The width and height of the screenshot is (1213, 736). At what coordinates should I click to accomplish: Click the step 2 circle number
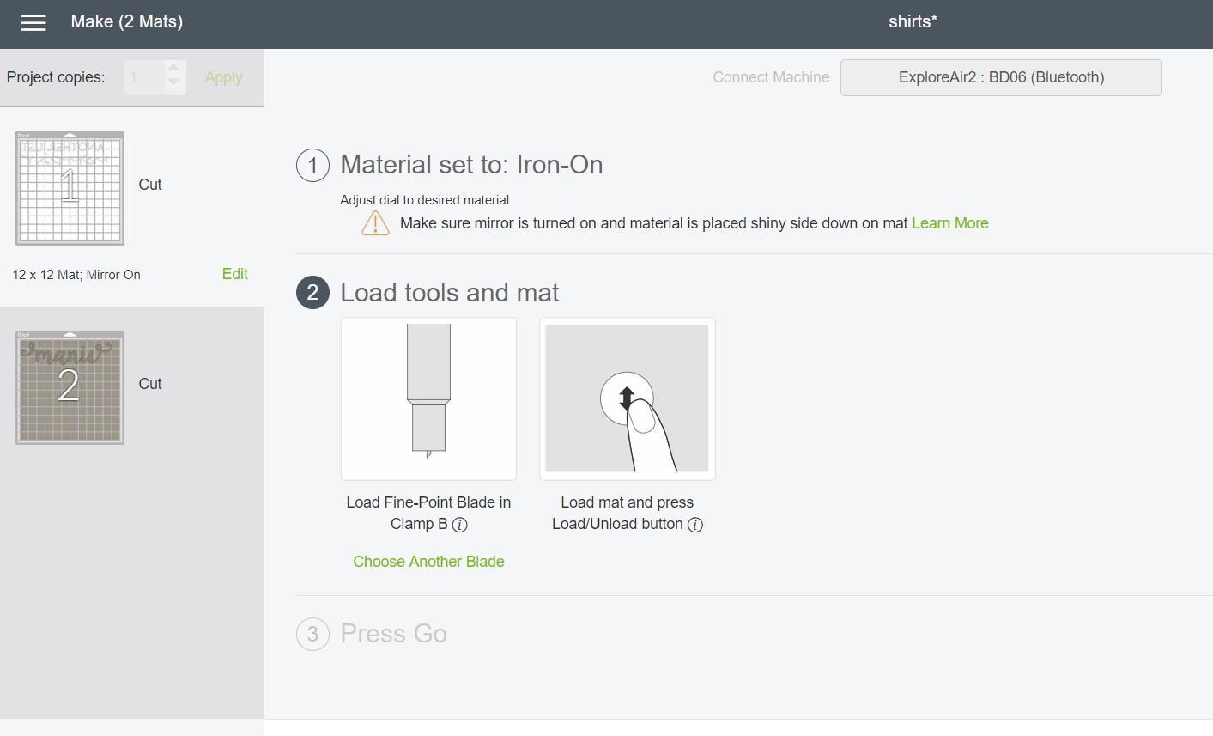coord(312,293)
